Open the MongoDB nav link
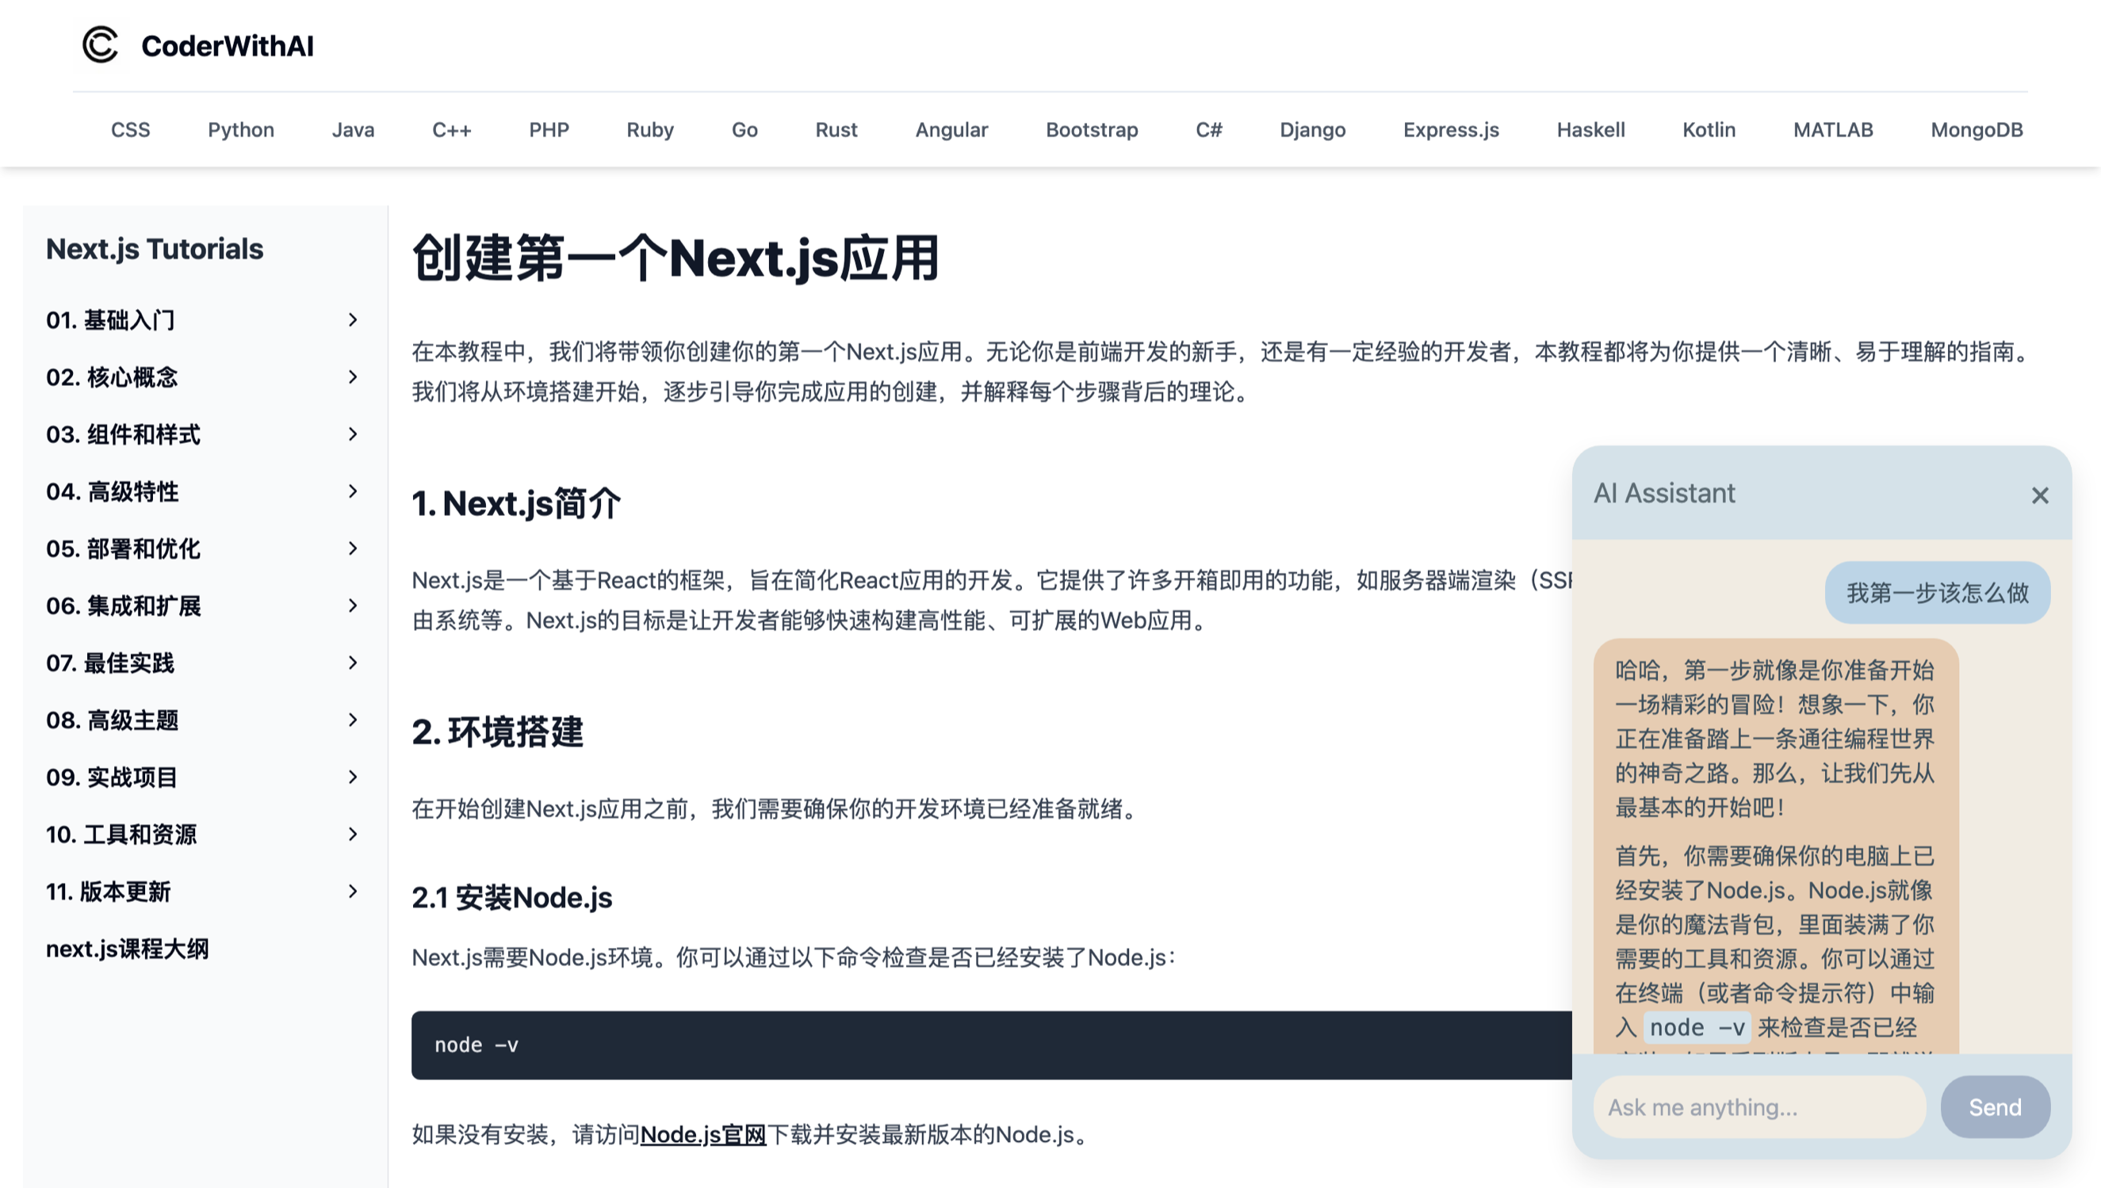The height and width of the screenshot is (1188, 2101). [x=1975, y=130]
